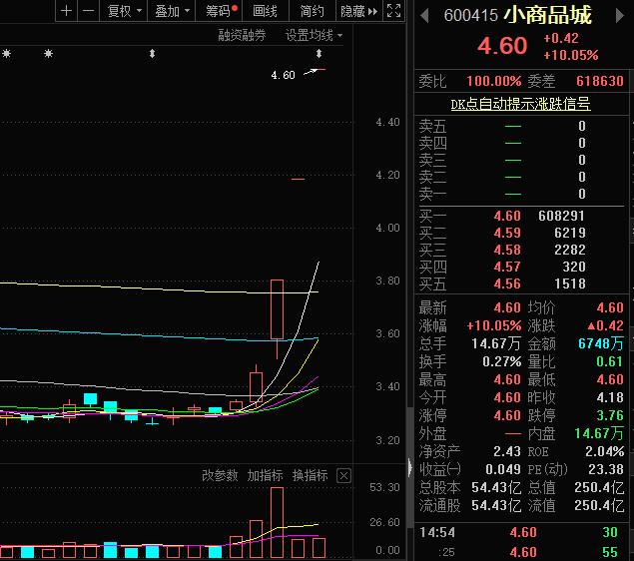
Task: Select stock code 600415
Action: point(470,15)
